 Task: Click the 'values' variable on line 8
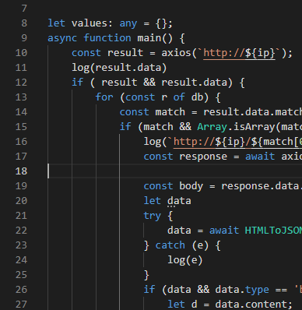[90, 23]
